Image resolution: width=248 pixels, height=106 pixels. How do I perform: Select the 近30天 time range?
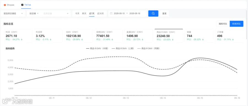(100, 13)
